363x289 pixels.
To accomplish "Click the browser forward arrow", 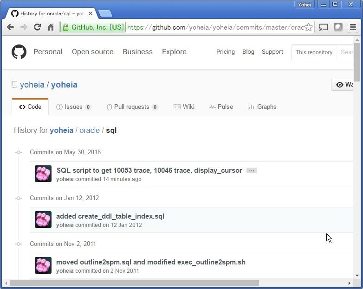I will point(24,27).
